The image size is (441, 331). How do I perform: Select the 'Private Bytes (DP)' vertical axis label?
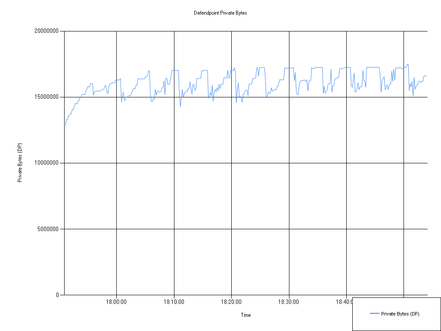20,162
